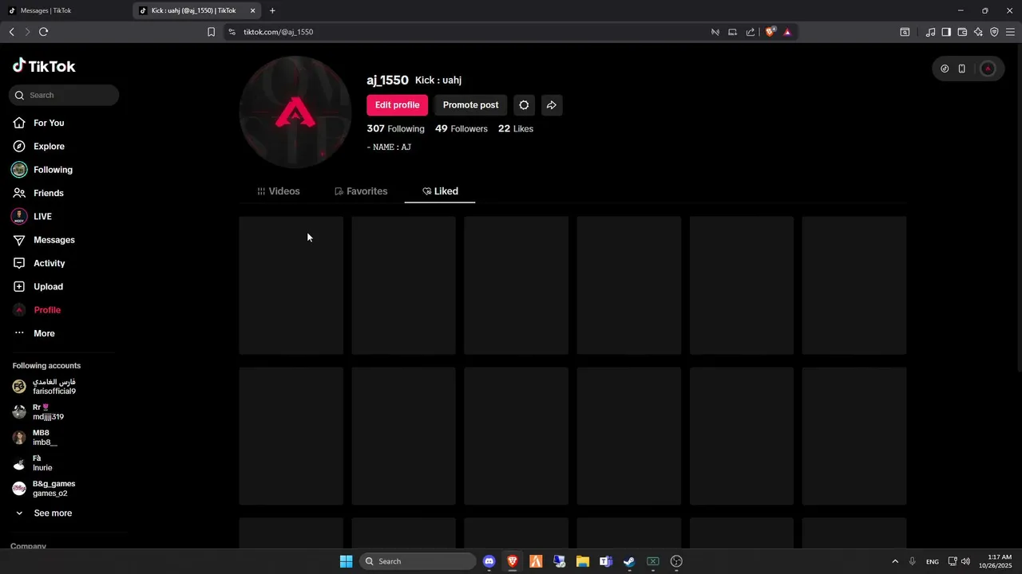Viewport: 1022px width, 574px height.
Task: Open Steam from the taskbar
Action: tap(629, 561)
